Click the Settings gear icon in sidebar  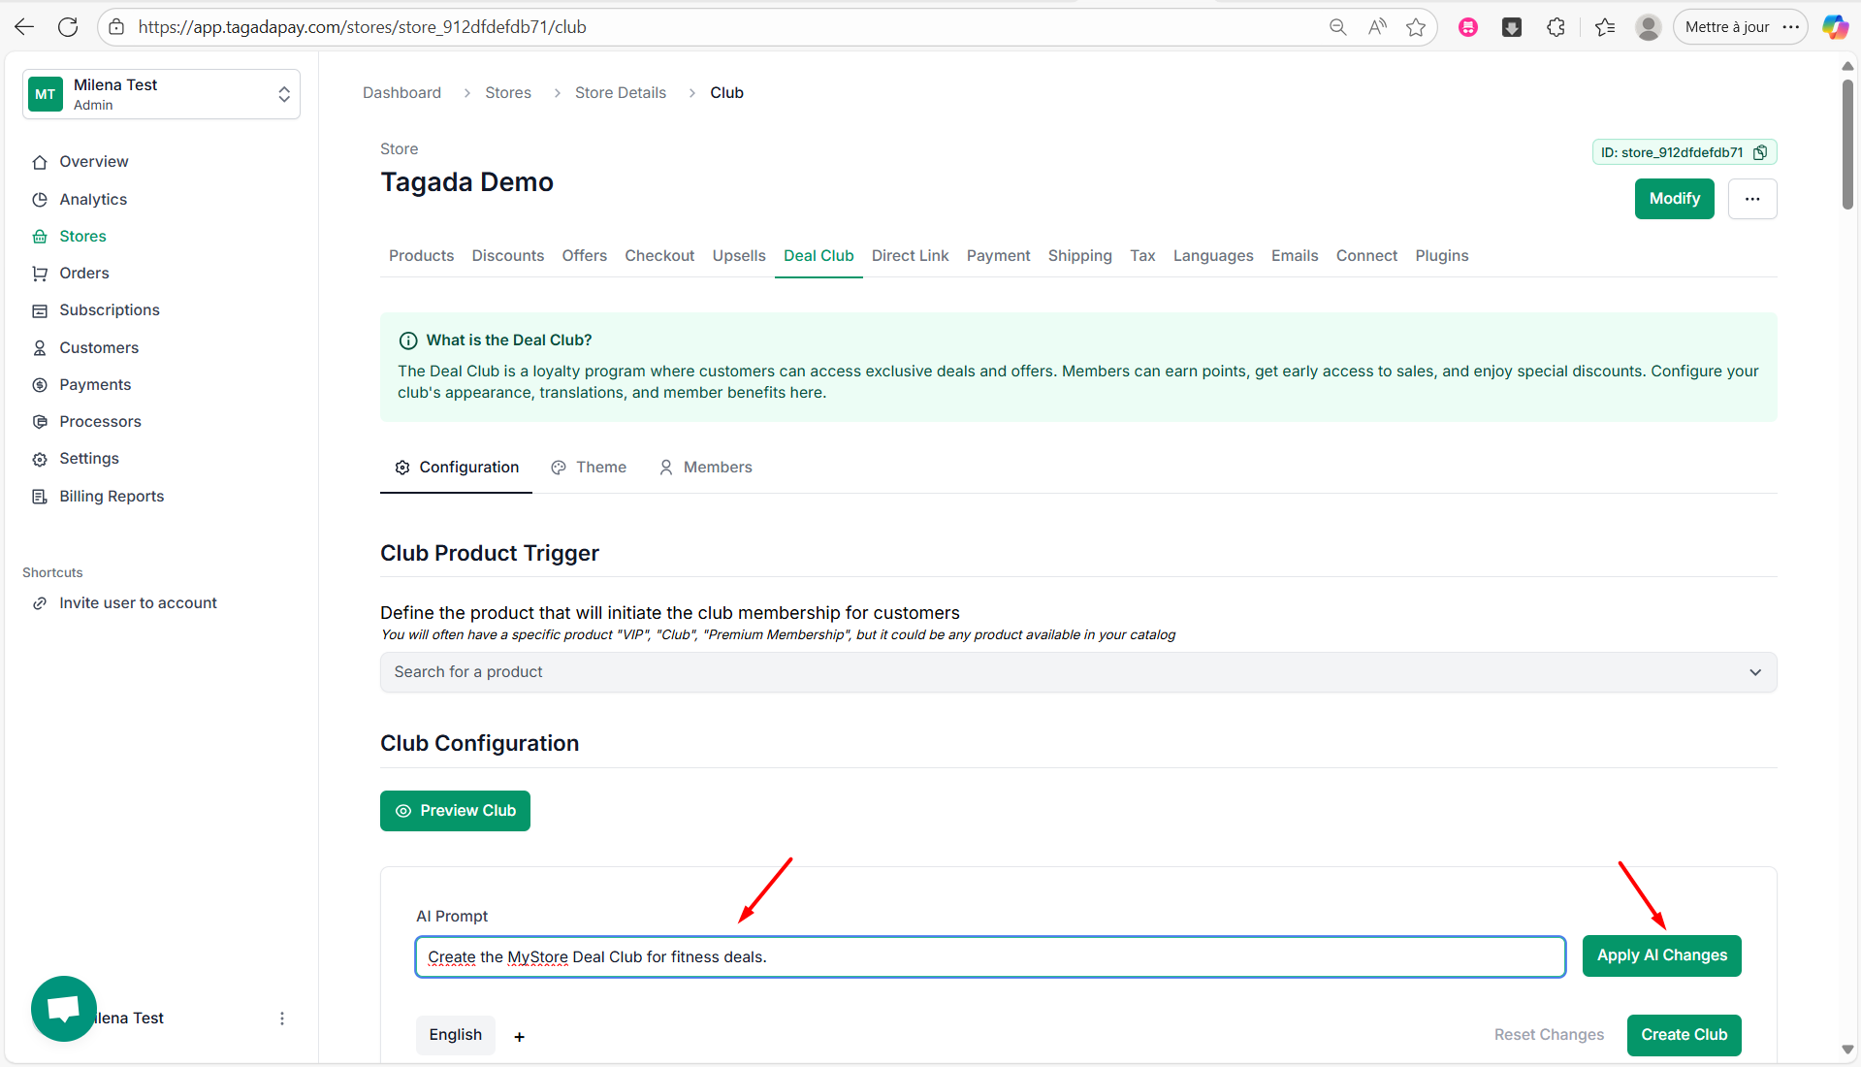[x=40, y=459]
